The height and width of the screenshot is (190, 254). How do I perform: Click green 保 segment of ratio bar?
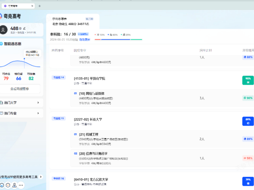136,40
